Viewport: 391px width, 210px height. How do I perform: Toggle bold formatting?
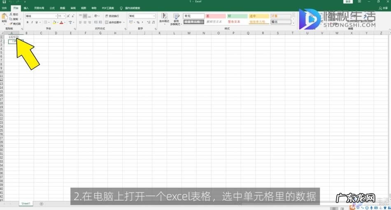(28, 23)
